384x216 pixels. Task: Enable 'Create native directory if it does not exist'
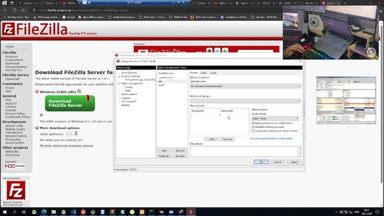coord(253,131)
